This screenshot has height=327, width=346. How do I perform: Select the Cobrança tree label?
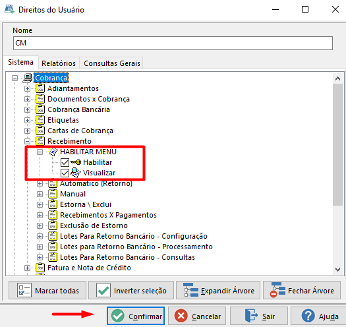(x=51, y=78)
